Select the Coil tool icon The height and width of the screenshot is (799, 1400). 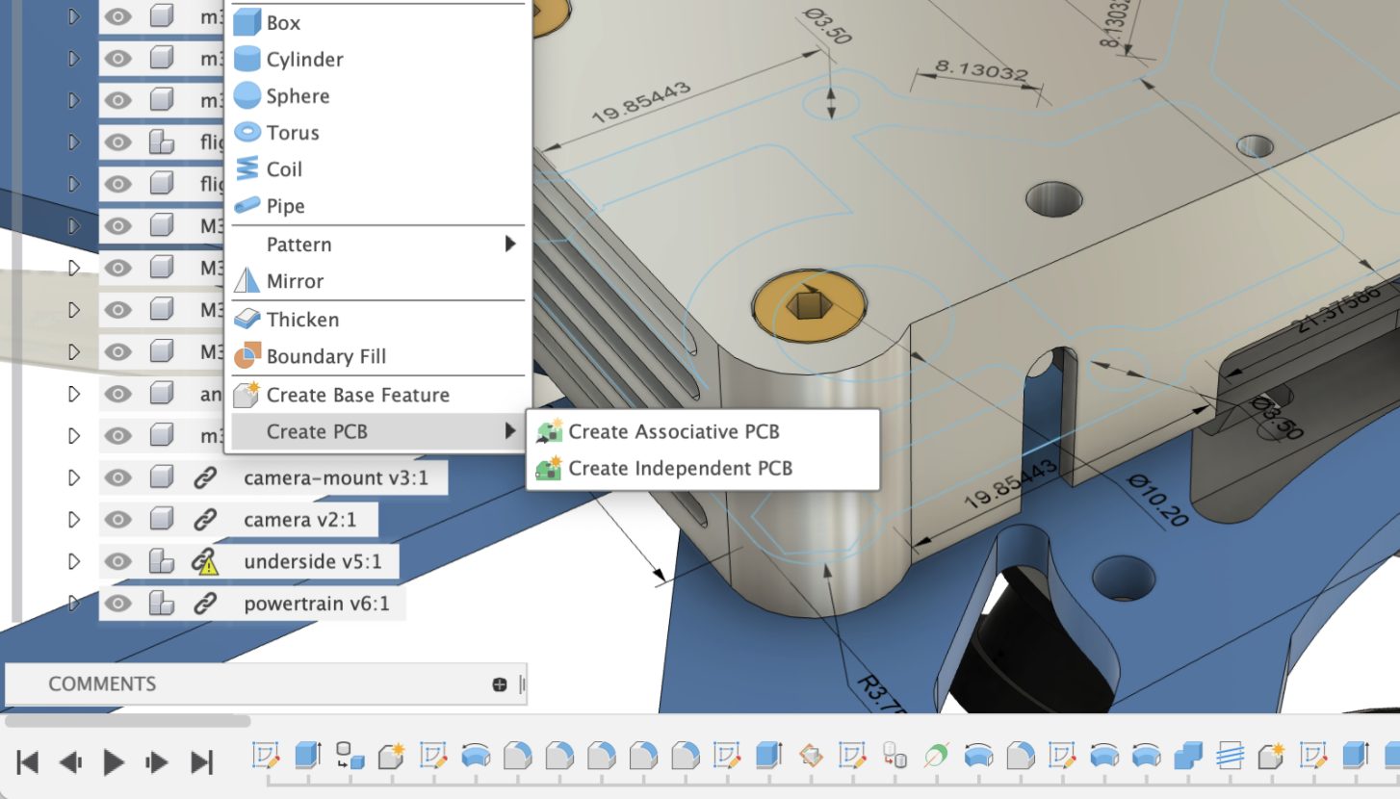click(247, 168)
